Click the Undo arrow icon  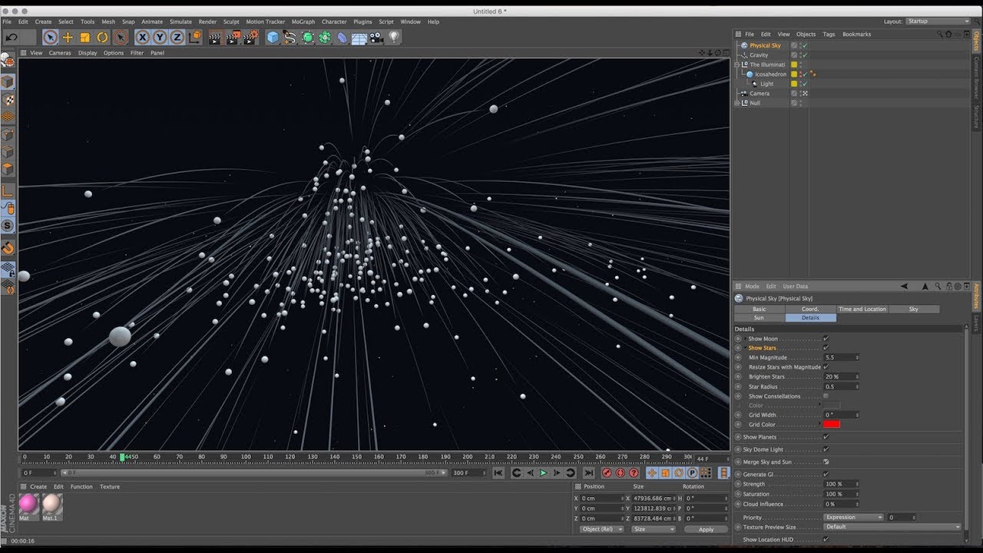pos(12,37)
